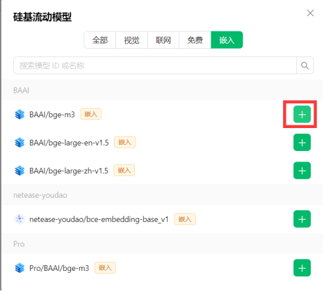Select the 嵌入 tab
This screenshot has width=324, height=291.
227,40
